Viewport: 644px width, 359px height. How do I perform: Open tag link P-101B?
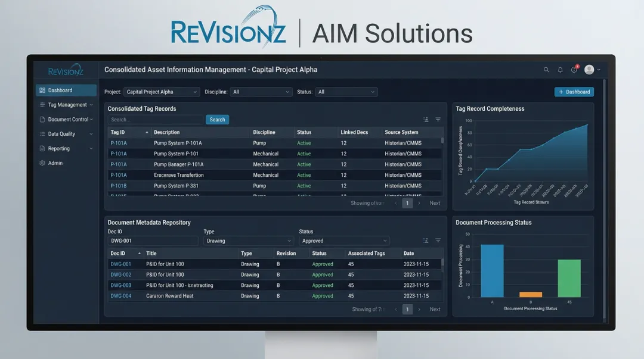coord(119,186)
